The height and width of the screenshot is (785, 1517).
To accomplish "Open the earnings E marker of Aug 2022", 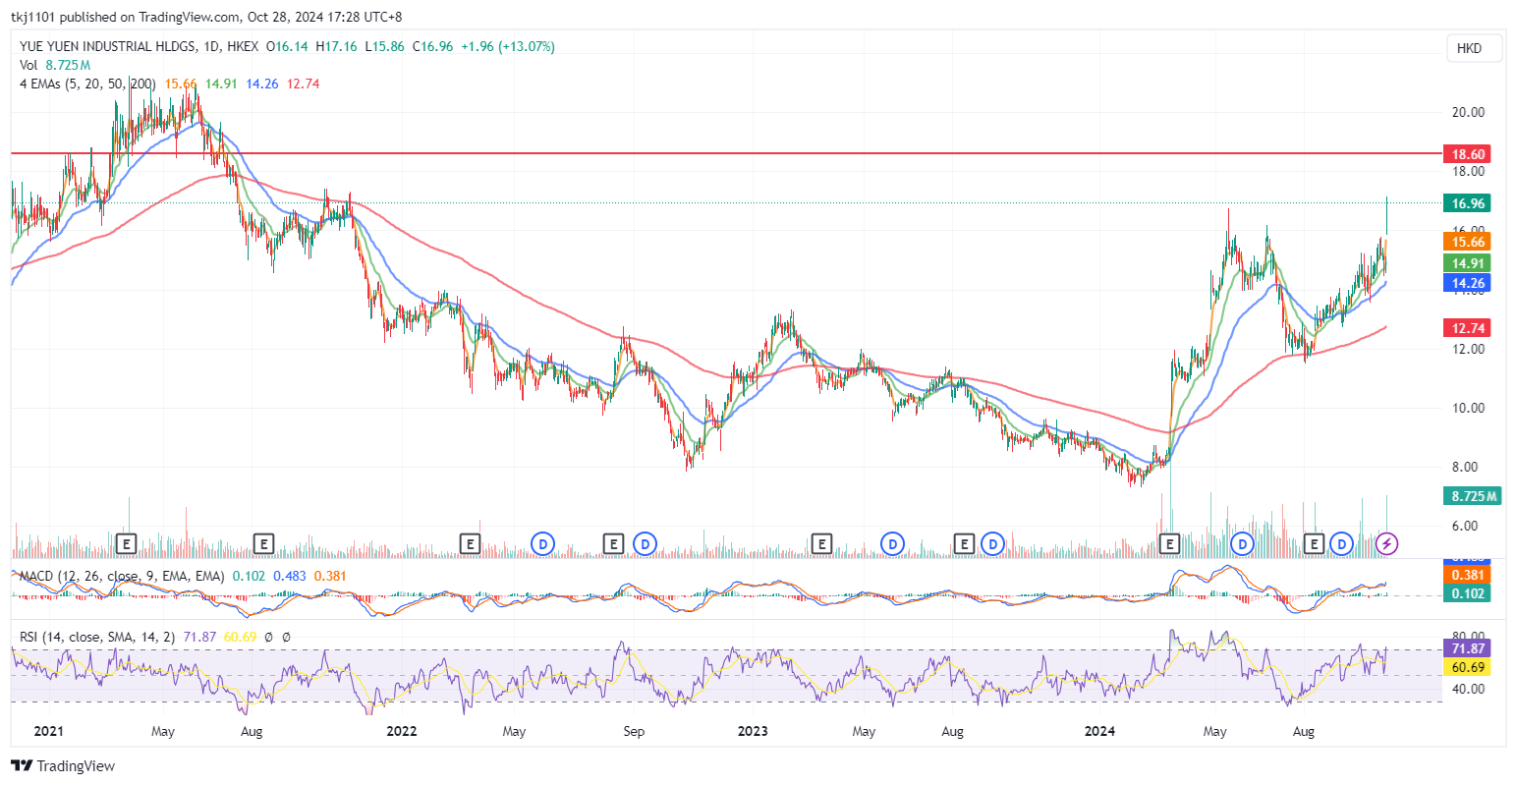I will coord(613,542).
